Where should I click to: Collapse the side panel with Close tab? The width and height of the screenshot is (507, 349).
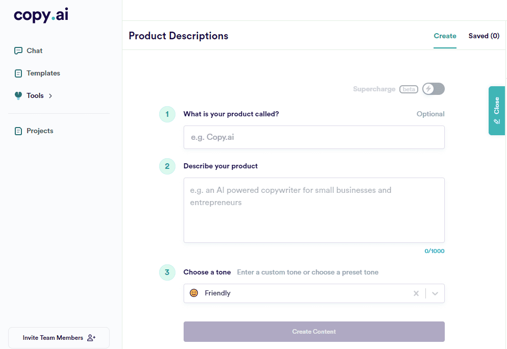tap(496, 110)
